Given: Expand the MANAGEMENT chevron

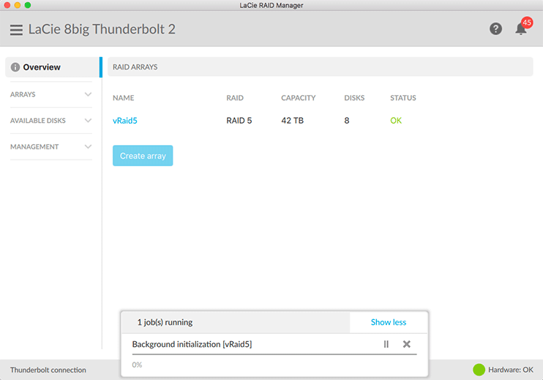Looking at the screenshot, I should tap(88, 147).
